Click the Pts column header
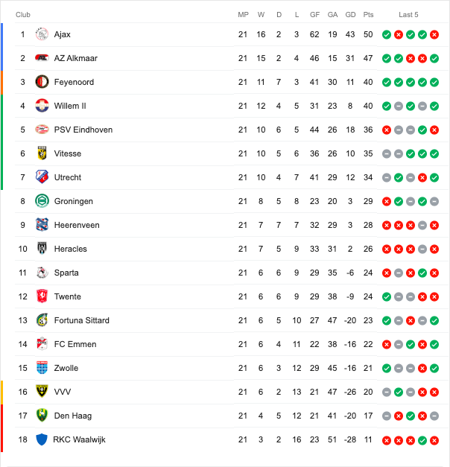Viewport: 450px width, 467px height. coord(368,15)
